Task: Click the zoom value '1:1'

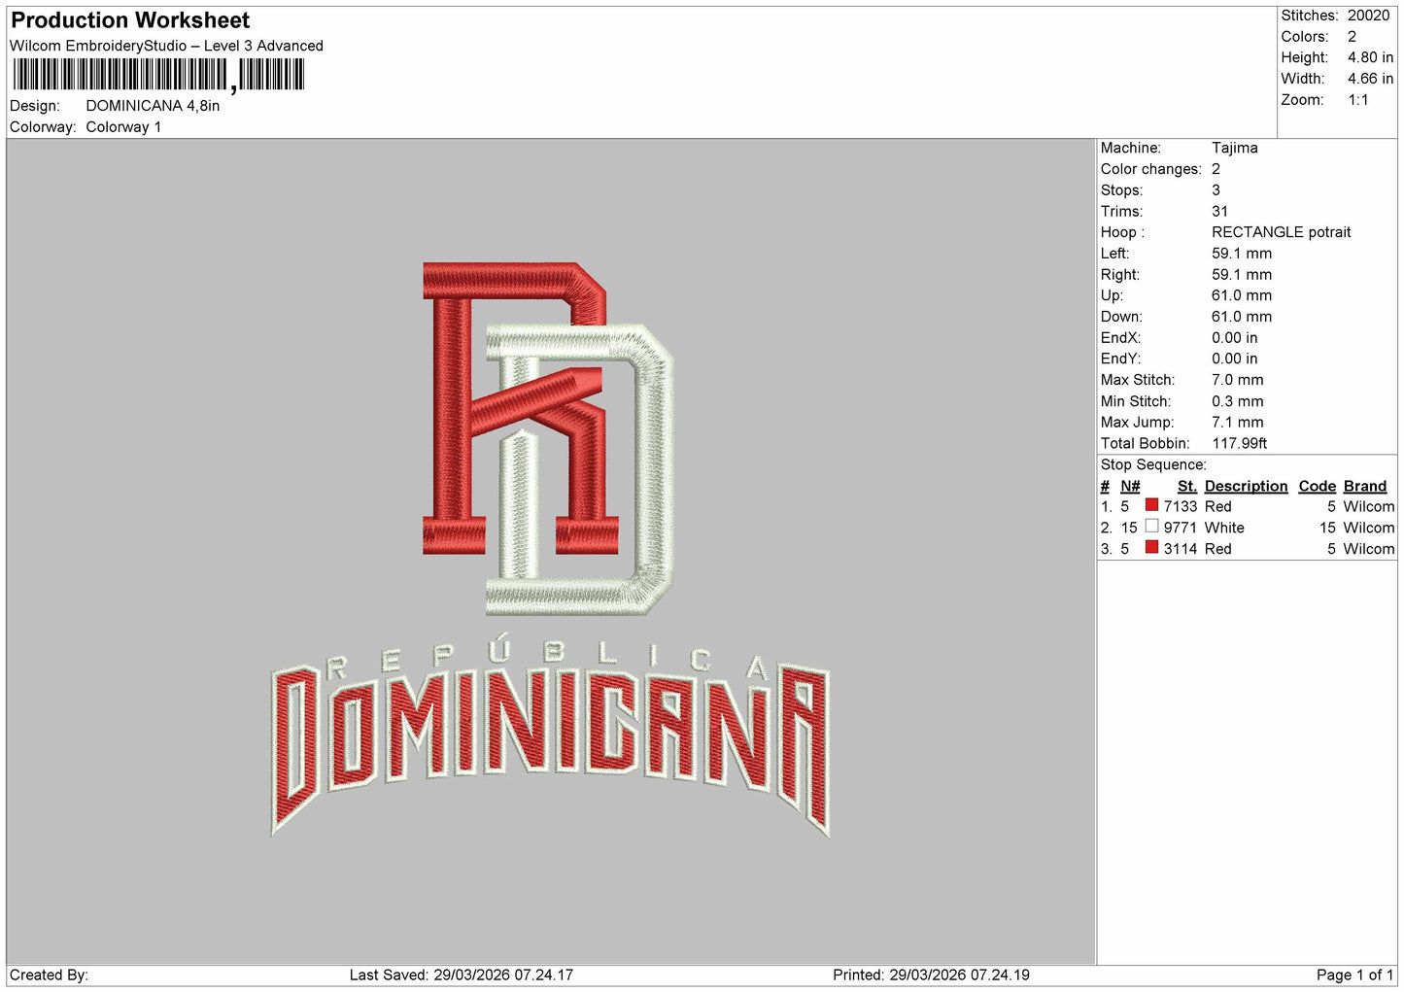Action: (x=1357, y=100)
